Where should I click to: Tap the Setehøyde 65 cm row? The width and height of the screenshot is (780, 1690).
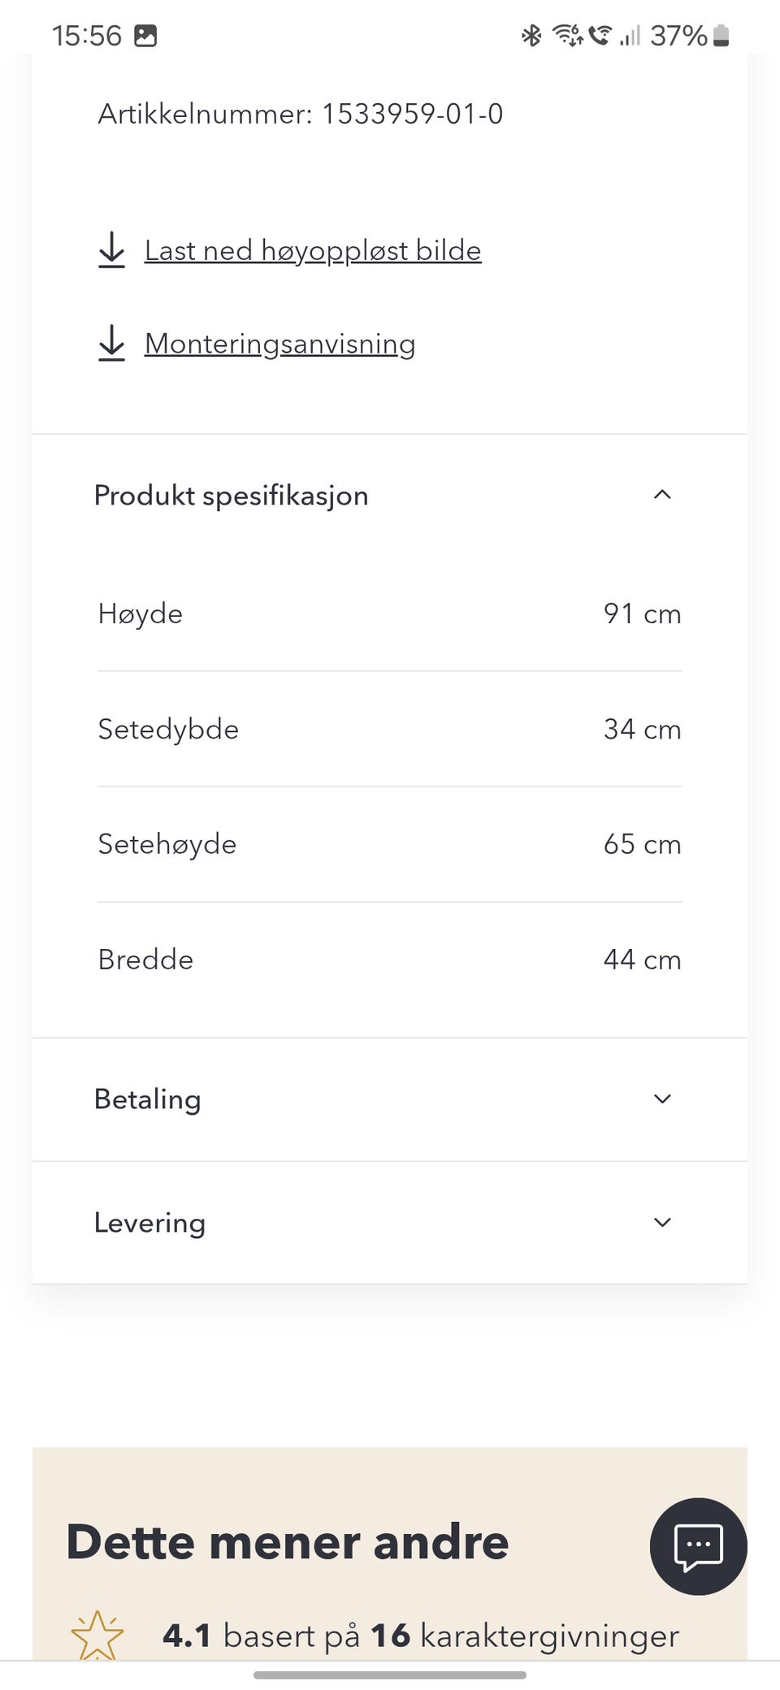[x=390, y=844]
